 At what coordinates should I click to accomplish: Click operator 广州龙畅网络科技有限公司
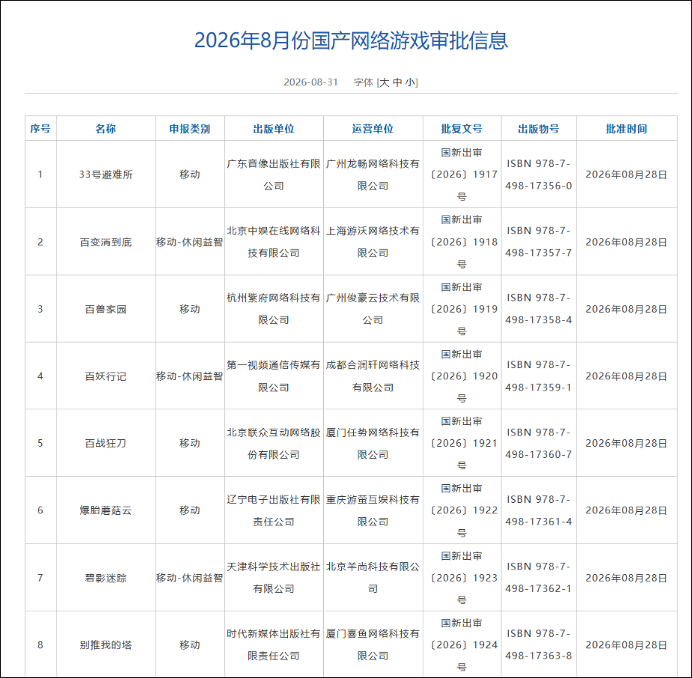[x=373, y=174]
